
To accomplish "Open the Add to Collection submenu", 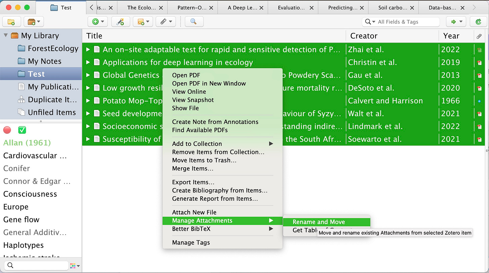I will (x=222, y=144).
